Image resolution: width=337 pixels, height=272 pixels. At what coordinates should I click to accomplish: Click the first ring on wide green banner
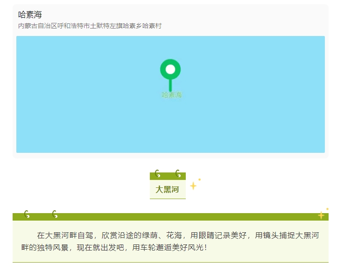(27, 214)
